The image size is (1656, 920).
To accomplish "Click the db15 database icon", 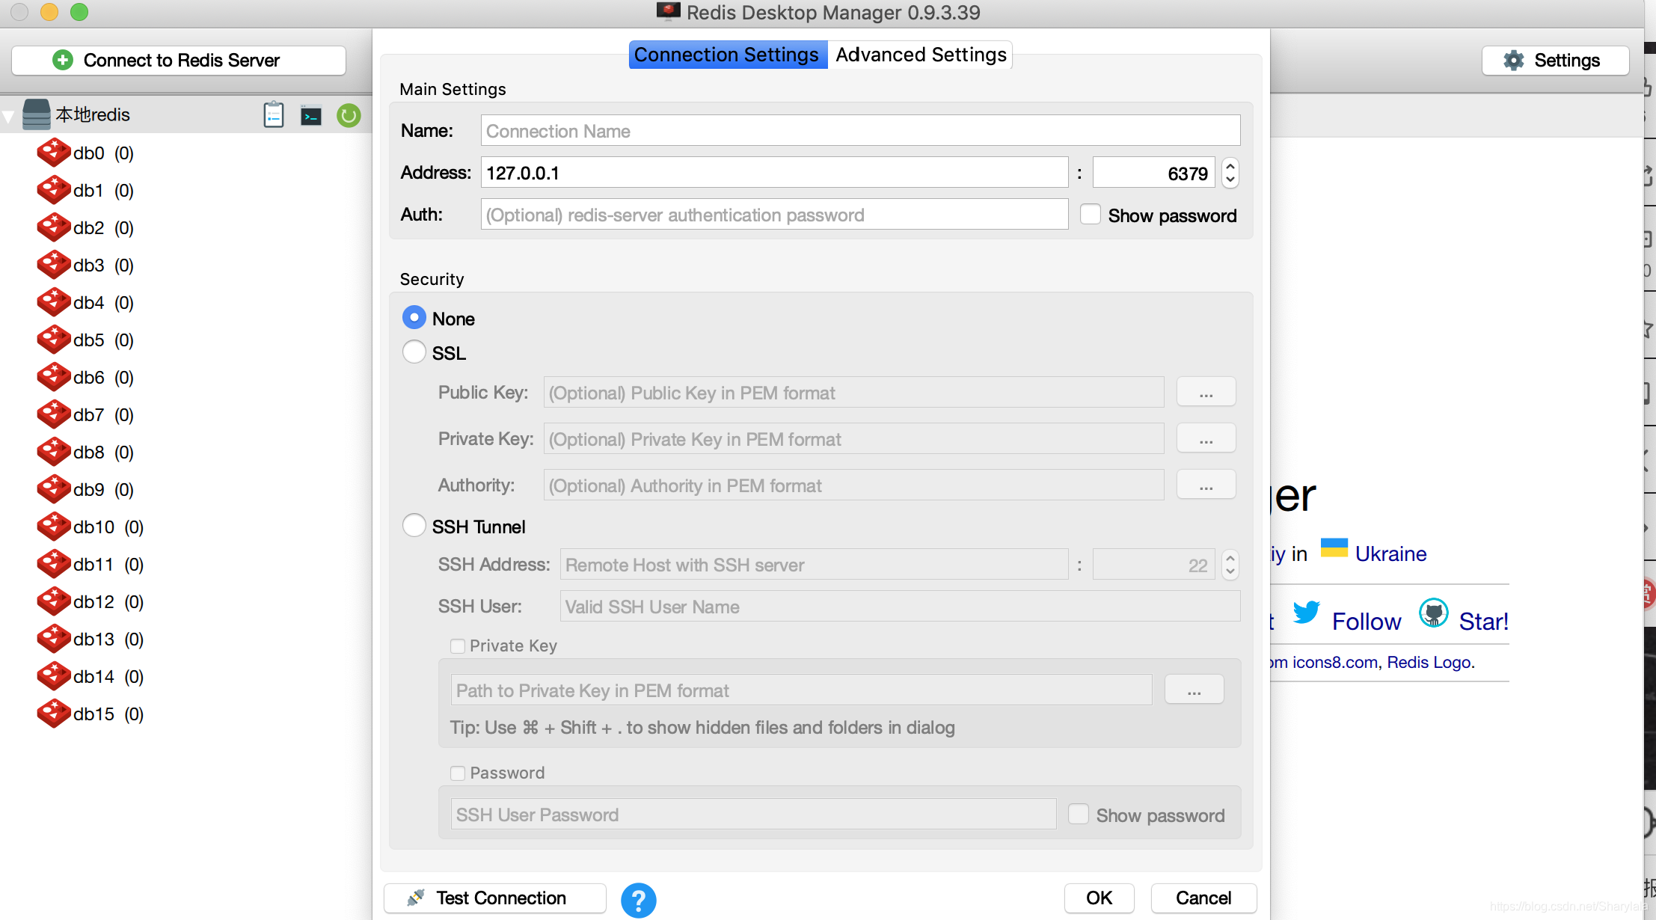I will click(x=54, y=714).
